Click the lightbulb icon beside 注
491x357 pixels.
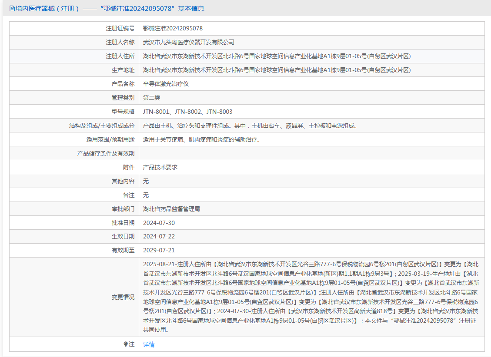tap(126, 344)
